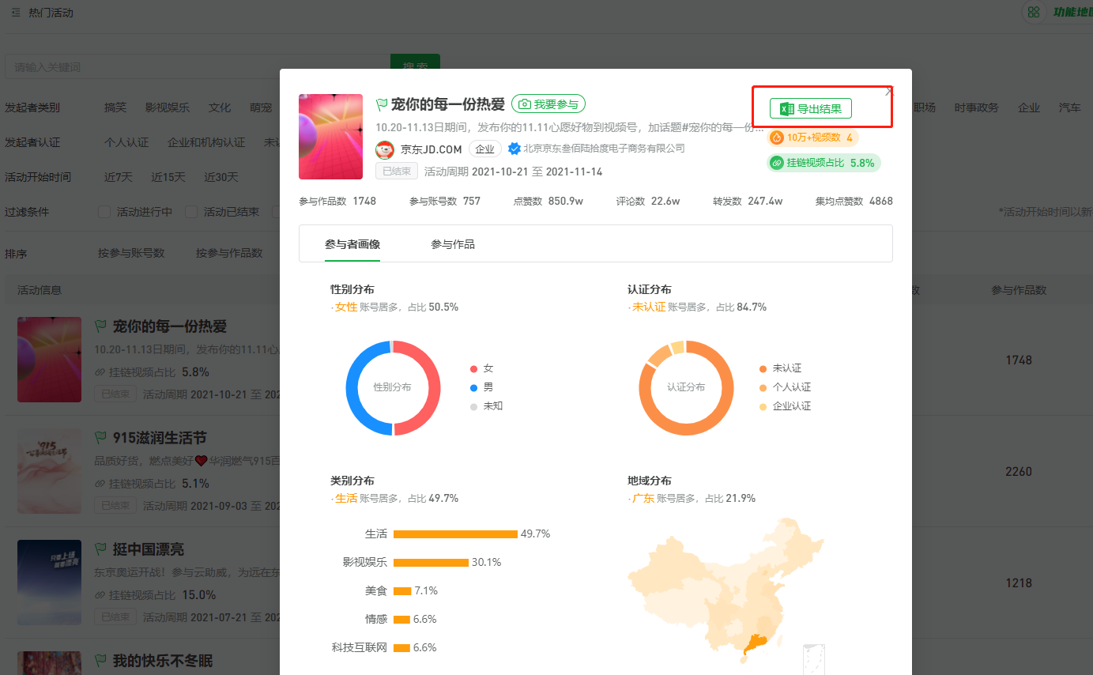
Task: Select 影视娱乐 initiator category
Action: click(x=168, y=107)
